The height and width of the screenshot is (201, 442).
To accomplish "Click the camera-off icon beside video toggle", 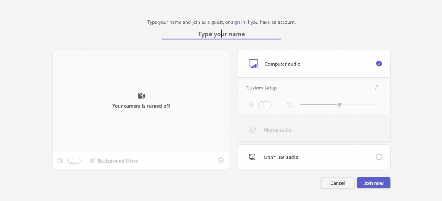I will 60,160.
